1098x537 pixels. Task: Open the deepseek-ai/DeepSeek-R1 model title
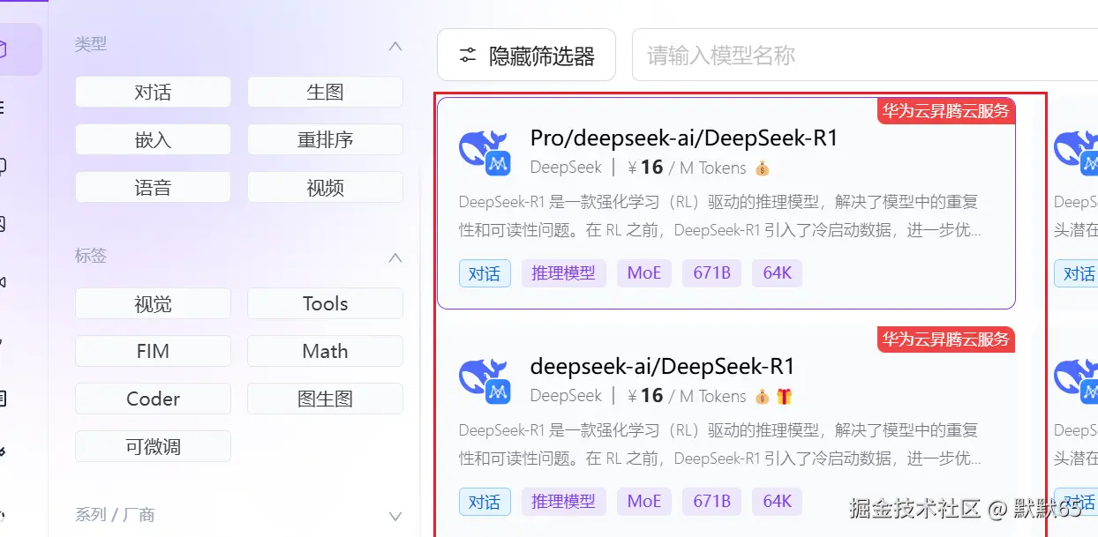[662, 366]
